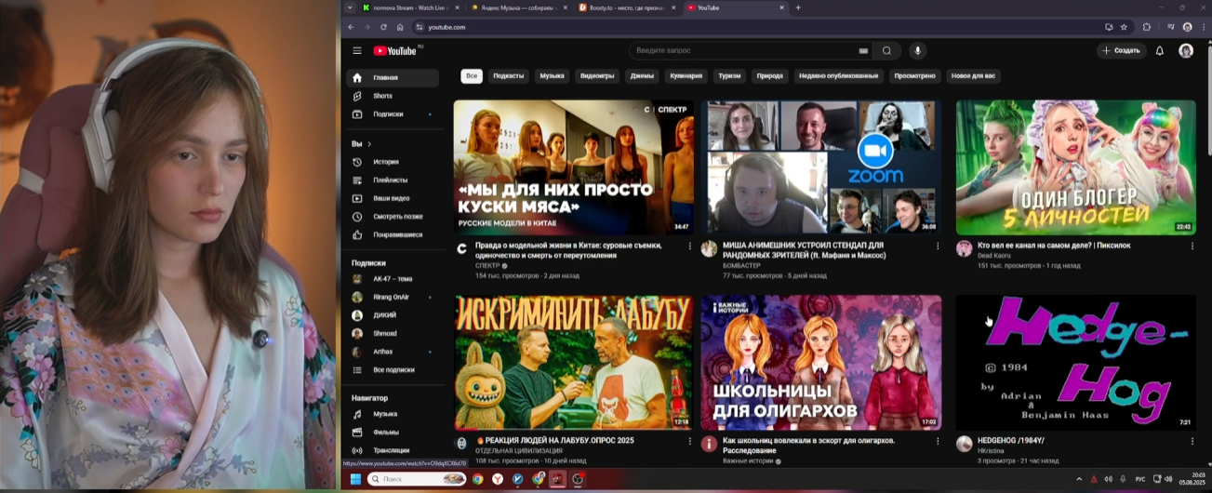Open Yandex Browser from the taskbar
This screenshot has width=1212, height=493.
(x=498, y=479)
